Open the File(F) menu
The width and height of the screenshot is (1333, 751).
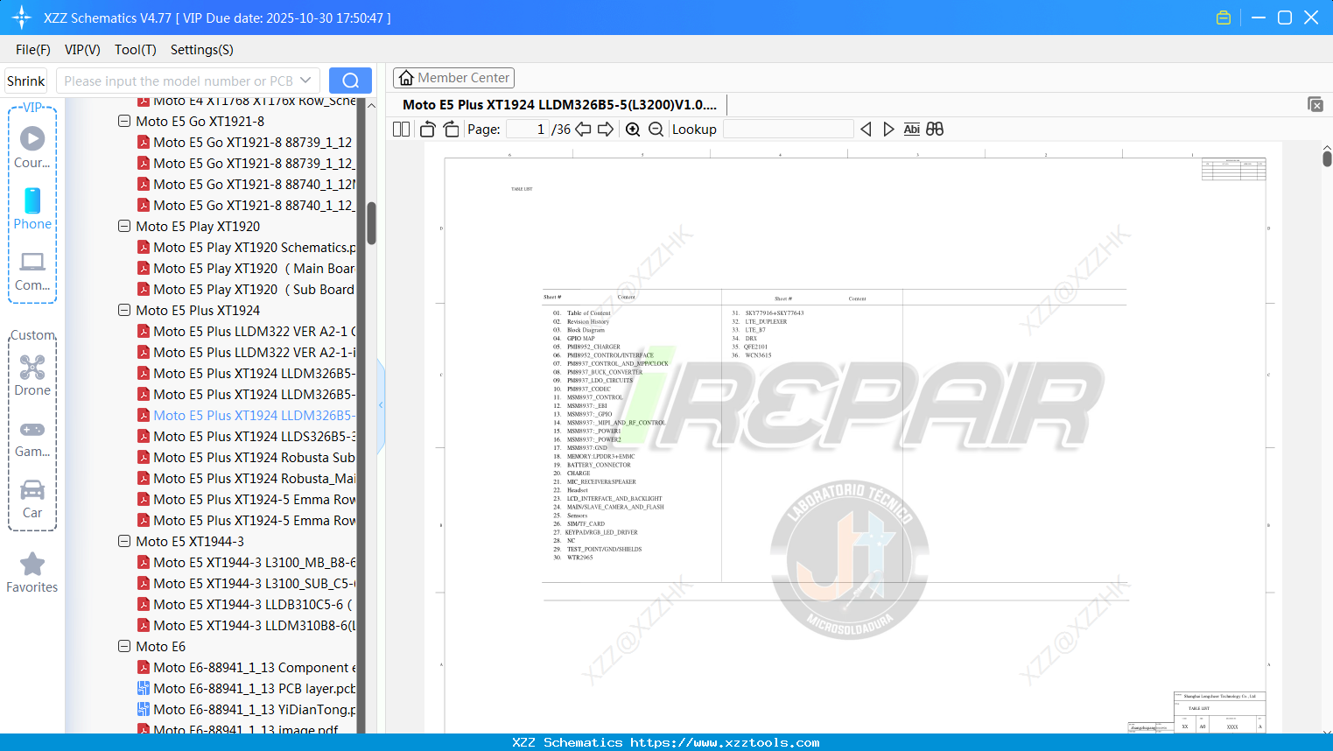tap(33, 50)
